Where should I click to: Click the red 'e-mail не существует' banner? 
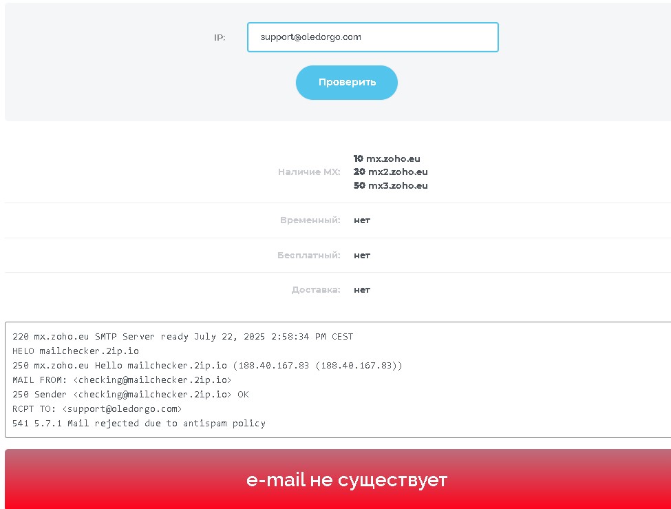click(338, 479)
